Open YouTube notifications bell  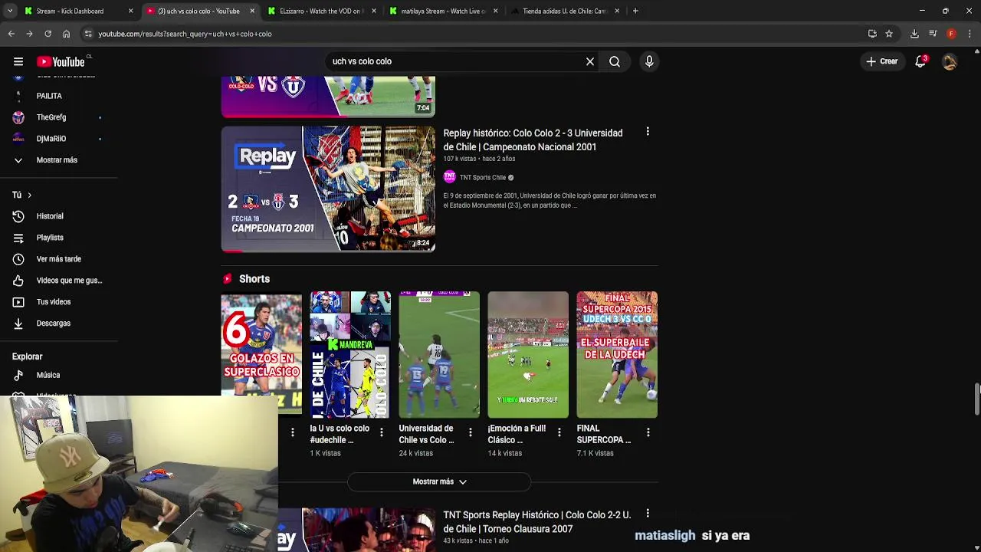pos(920,61)
